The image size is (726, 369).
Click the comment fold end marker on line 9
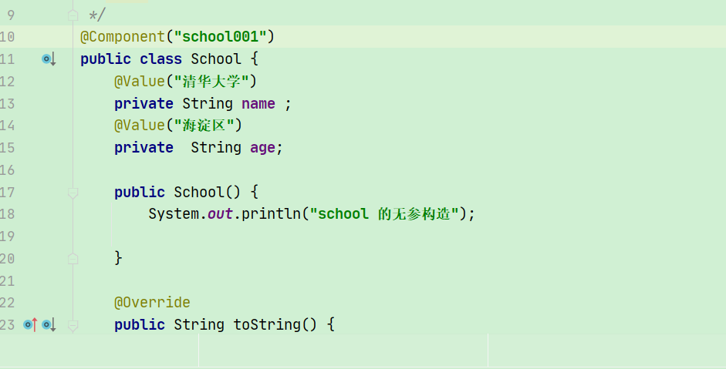click(73, 15)
